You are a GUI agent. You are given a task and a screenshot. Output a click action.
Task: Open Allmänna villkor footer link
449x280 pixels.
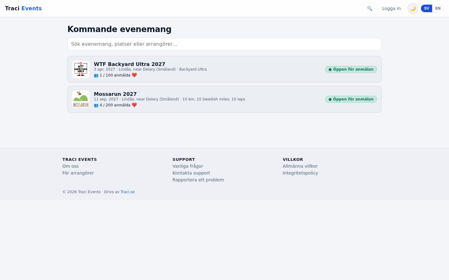pyautogui.click(x=300, y=166)
